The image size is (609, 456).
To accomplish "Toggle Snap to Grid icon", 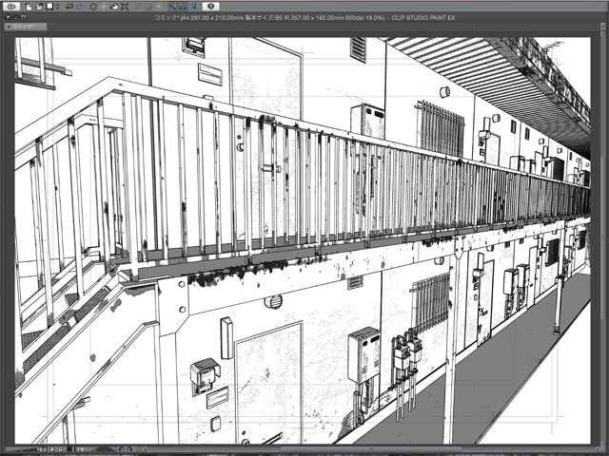I will coord(194,7).
